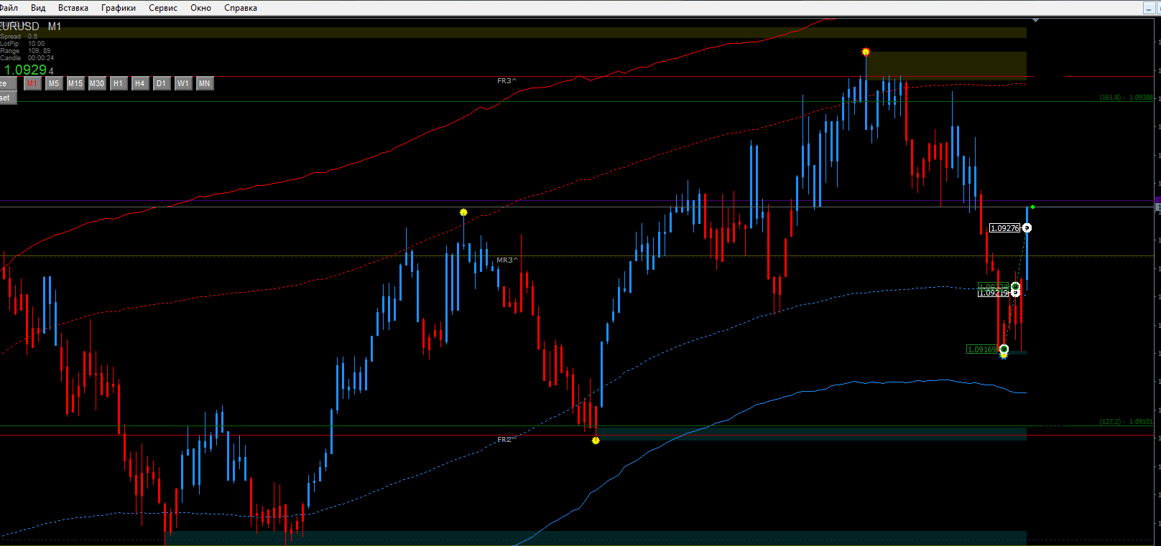Click the yellow star marker near FR2 line
This screenshot has height=546, width=1161.
[596, 441]
